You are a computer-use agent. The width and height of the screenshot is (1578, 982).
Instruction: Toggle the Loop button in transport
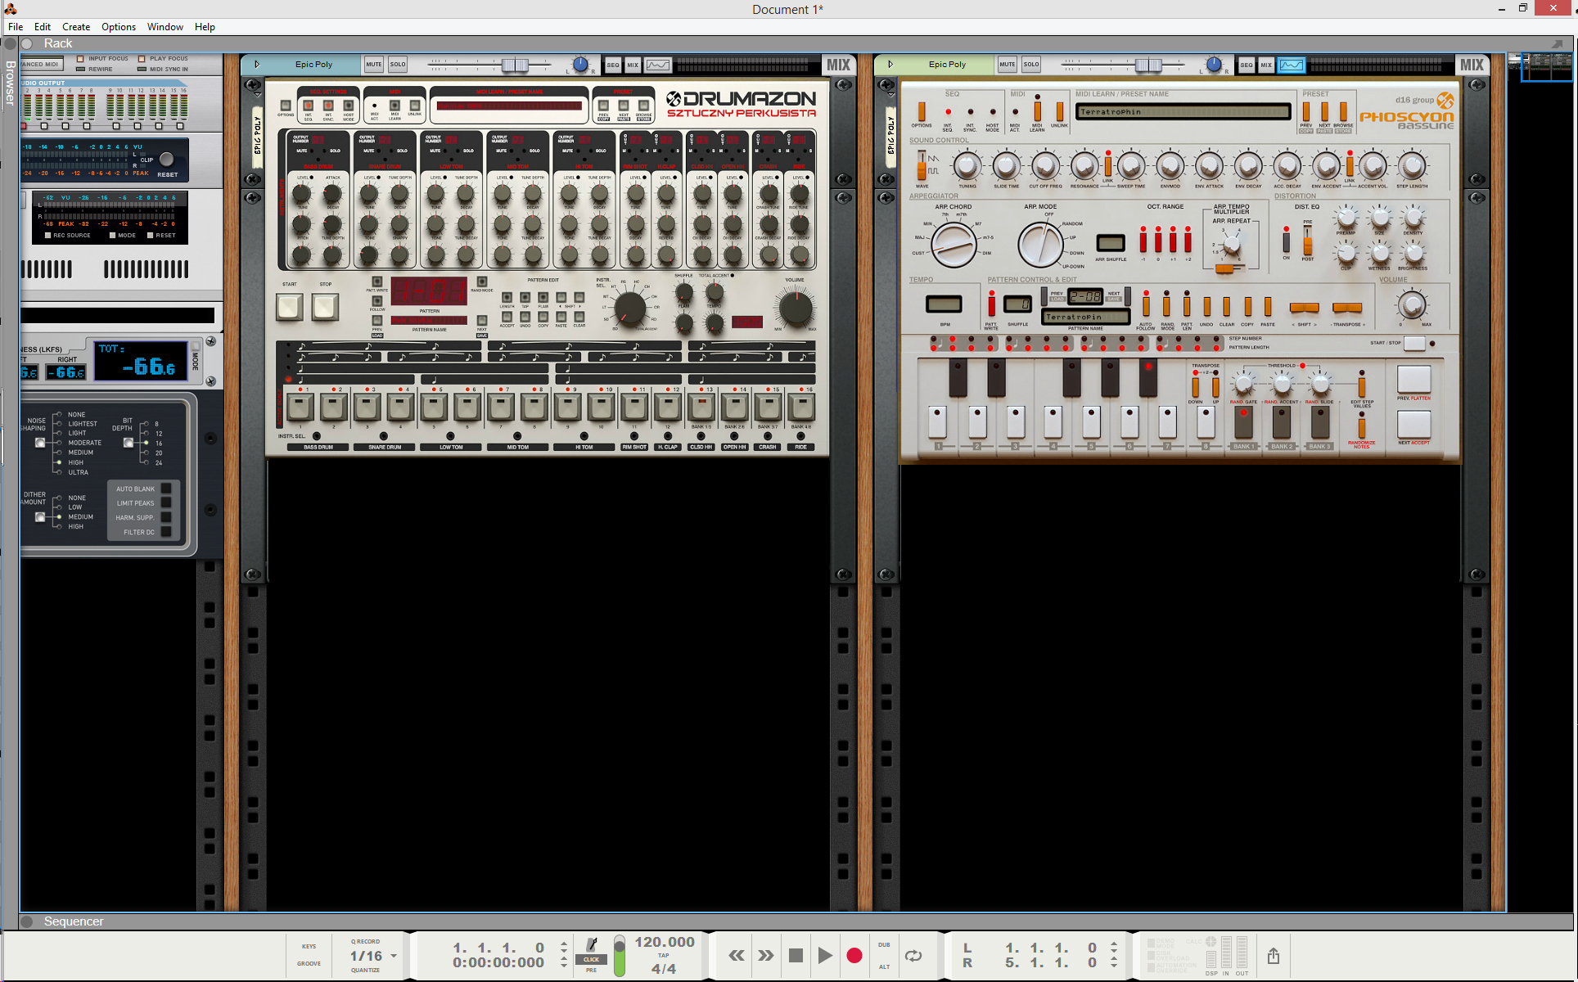pos(913,955)
